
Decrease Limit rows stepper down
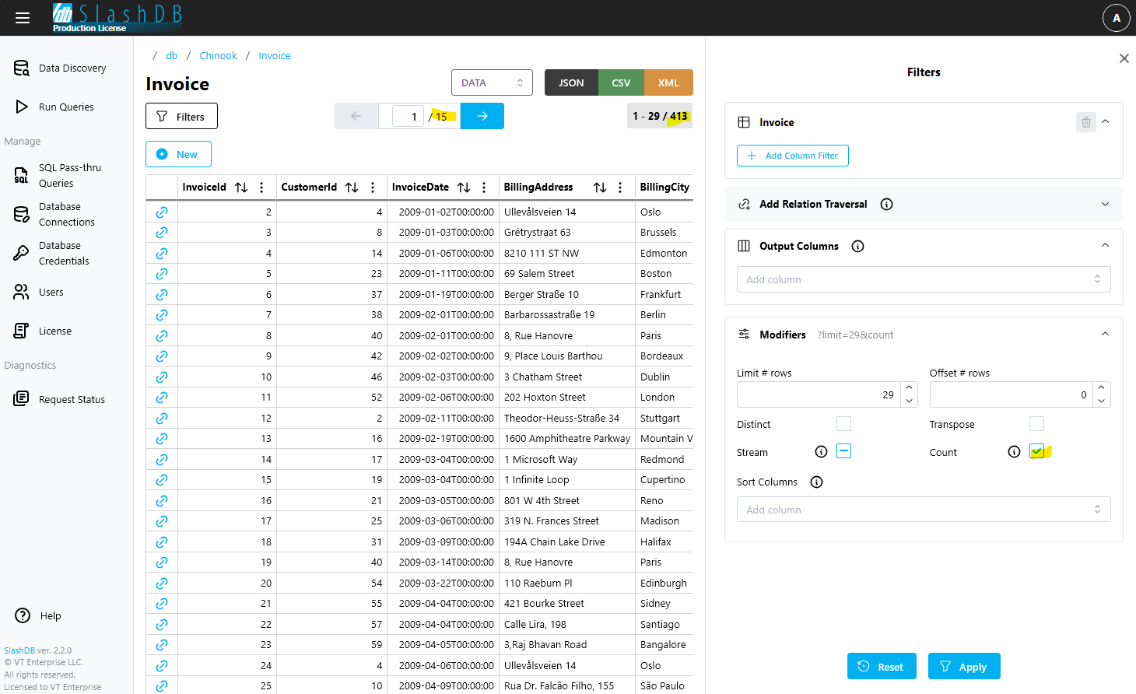910,401
